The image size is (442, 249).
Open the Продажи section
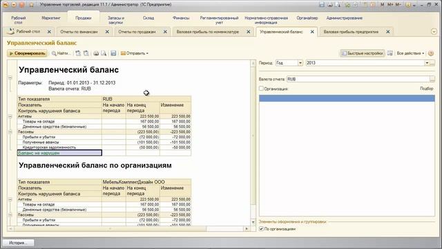84,18
